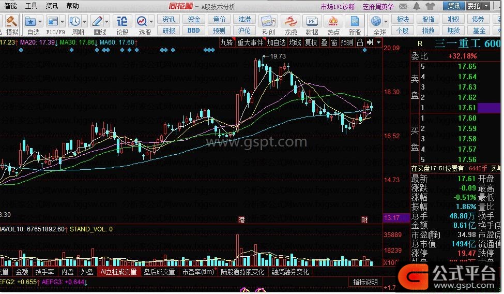The image size is (504, 294).
Task: Expand the 全球 dropdown arrow
Action: 386,22
